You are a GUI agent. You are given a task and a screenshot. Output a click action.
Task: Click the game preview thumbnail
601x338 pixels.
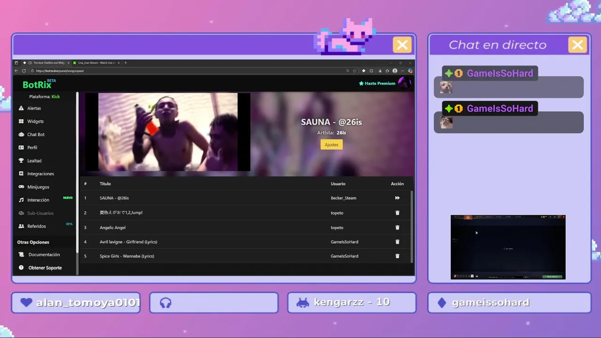pyautogui.click(x=508, y=247)
